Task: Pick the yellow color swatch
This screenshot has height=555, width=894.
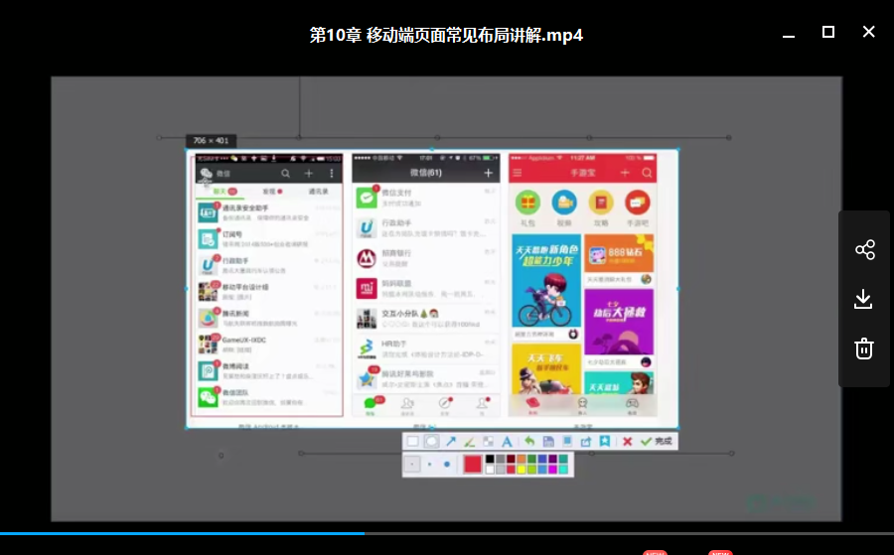Action: click(x=521, y=470)
